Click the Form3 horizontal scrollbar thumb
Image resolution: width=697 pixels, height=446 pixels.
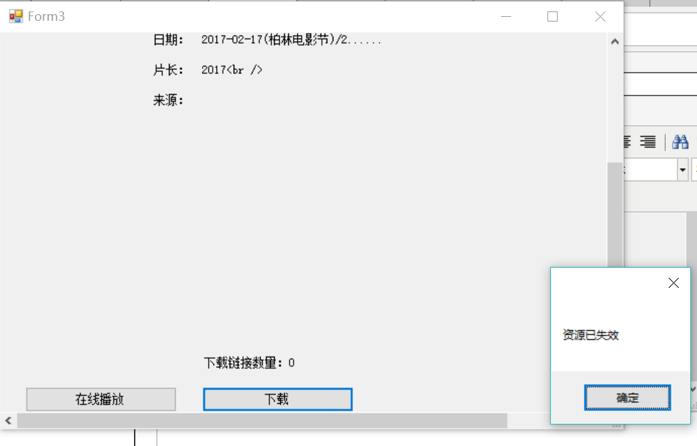click(262, 420)
